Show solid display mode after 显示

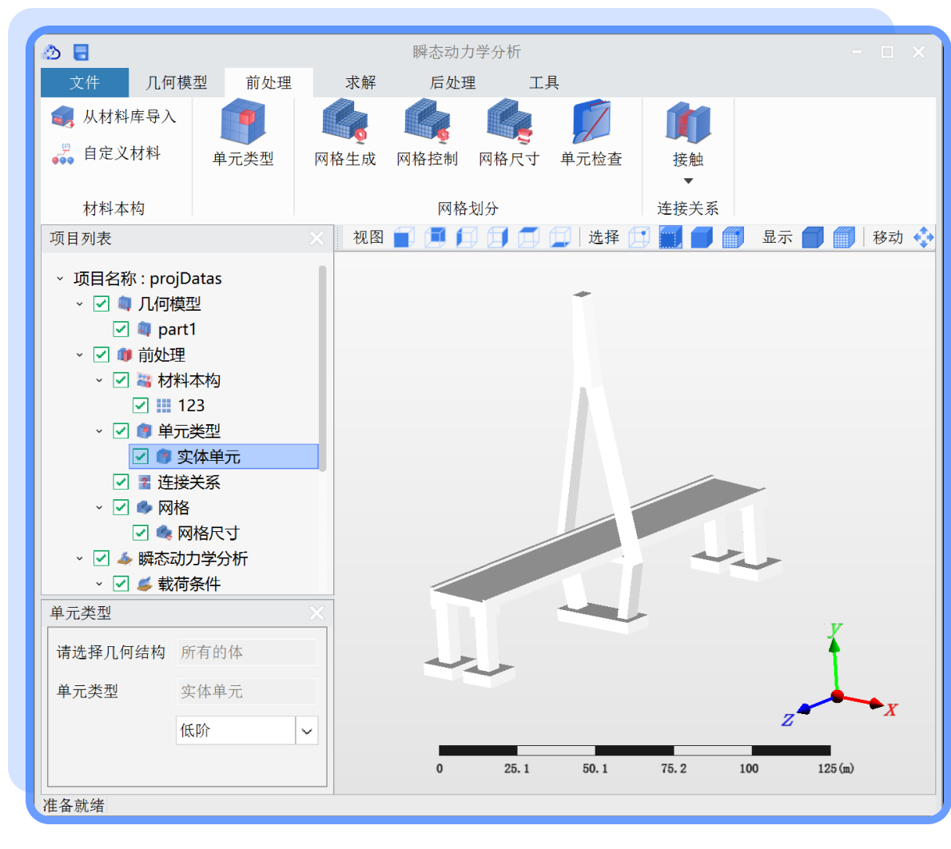(813, 237)
